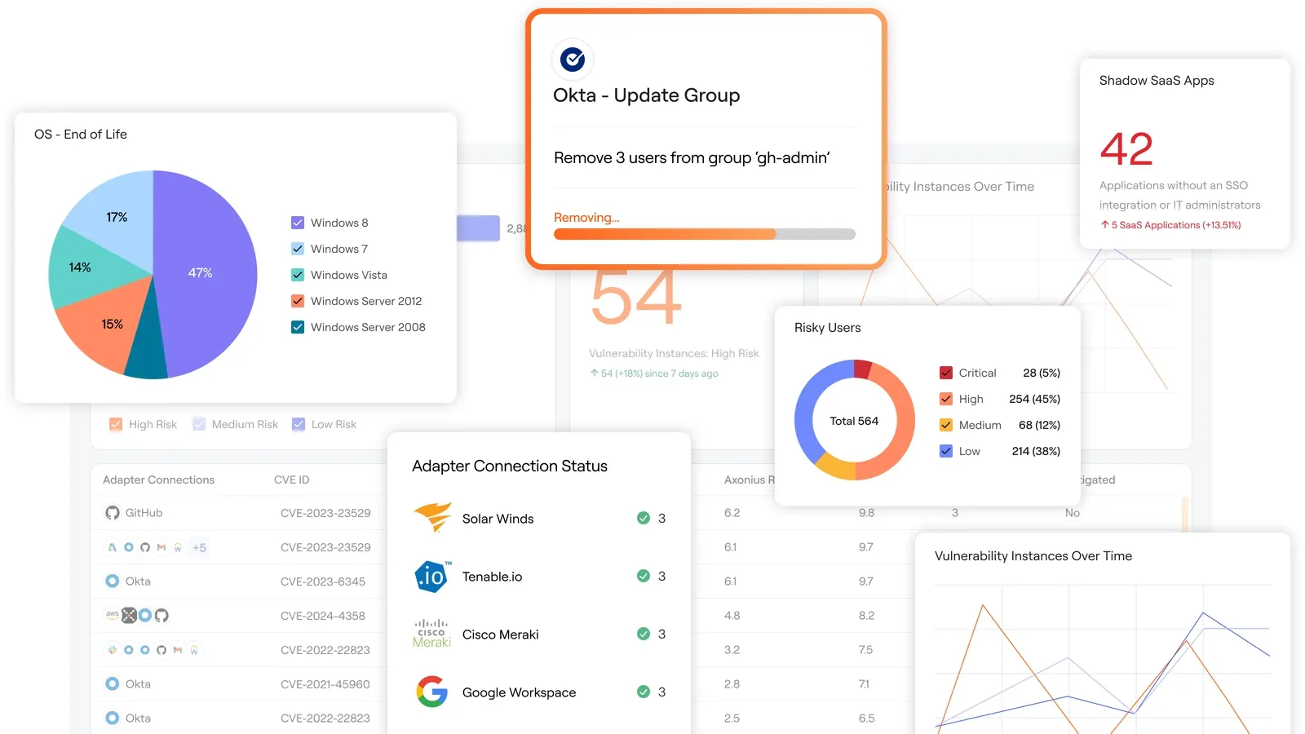Click the Cisco Meraki adapter name
1305x734 pixels.
click(500, 635)
